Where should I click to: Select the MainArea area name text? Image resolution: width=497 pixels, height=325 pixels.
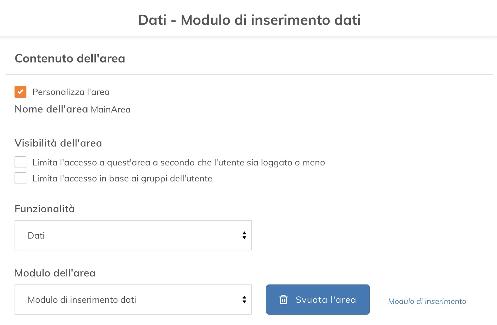pyautogui.click(x=111, y=110)
